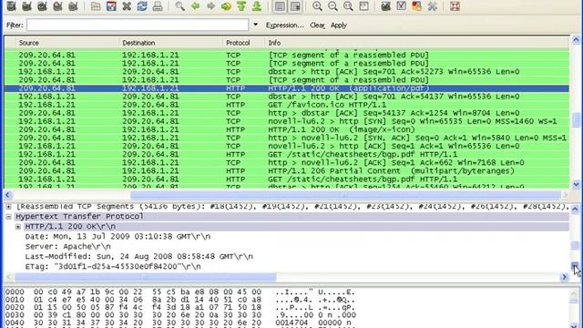Image resolution: width=583 pixels, height=328 pixels.
Task: Jump to the first packet
Action: pyautogui.click(x=241, y=6)
